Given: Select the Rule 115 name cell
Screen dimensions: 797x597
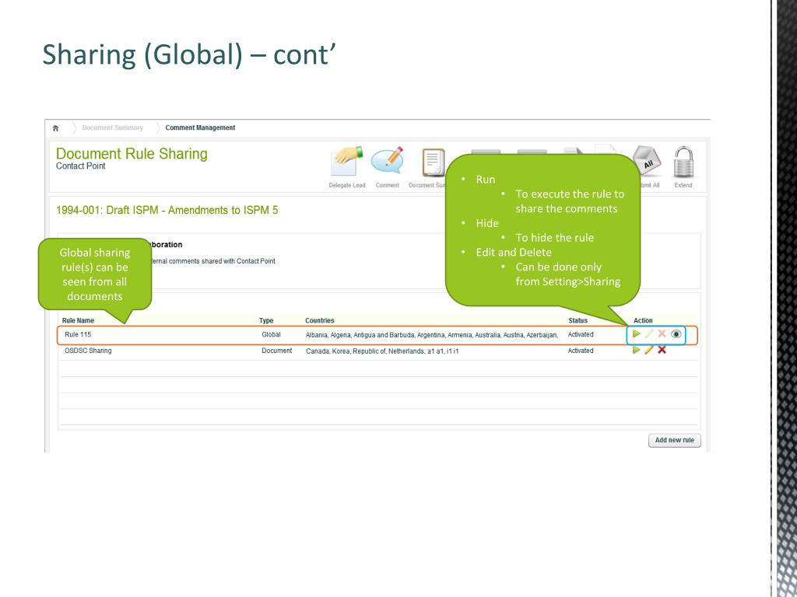Looking at the screenshot, I should pos(78,334).
